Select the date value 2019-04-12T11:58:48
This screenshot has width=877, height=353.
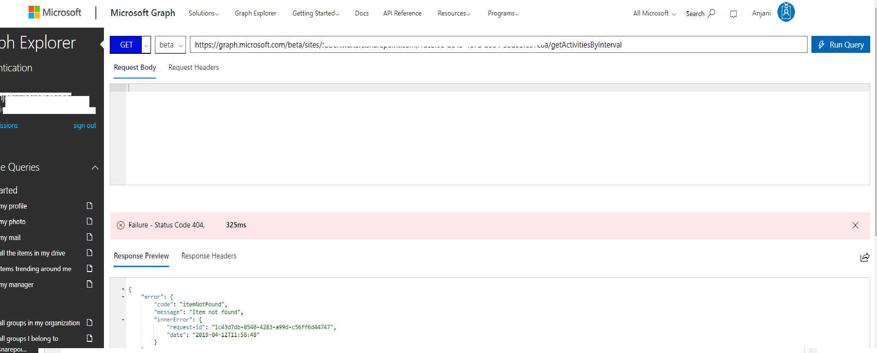226,335
